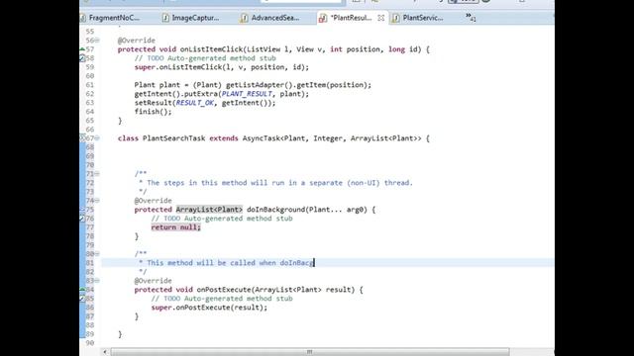
Task: Click line number 61 in the gutter
Action: (x=90, y=85)
